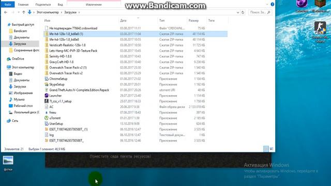Viewport: 331px width, 186px height.
Task: Sort by the Дата column header
Action: pyautogui.click(x=123, y=21)
